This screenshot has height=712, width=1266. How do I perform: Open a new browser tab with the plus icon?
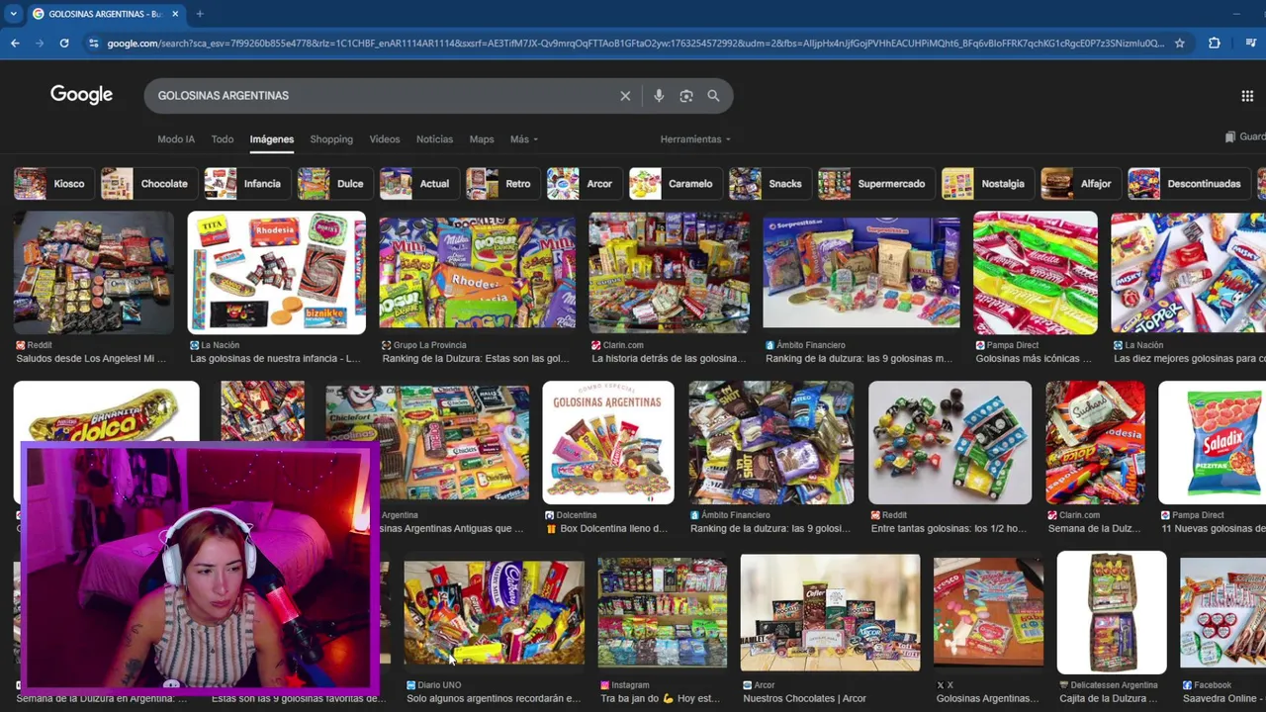point(200,14)
